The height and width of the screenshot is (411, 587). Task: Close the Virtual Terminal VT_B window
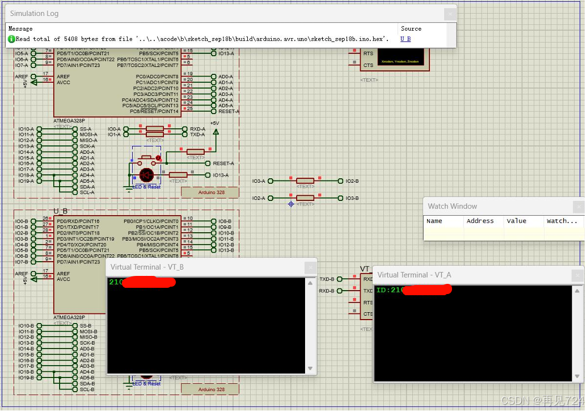pos(310,267)
